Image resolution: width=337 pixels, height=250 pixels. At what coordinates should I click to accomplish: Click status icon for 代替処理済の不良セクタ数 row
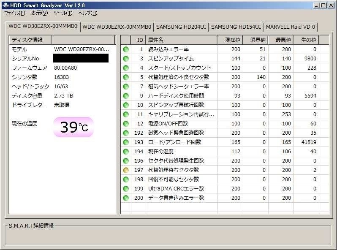[x=126, y=77]
